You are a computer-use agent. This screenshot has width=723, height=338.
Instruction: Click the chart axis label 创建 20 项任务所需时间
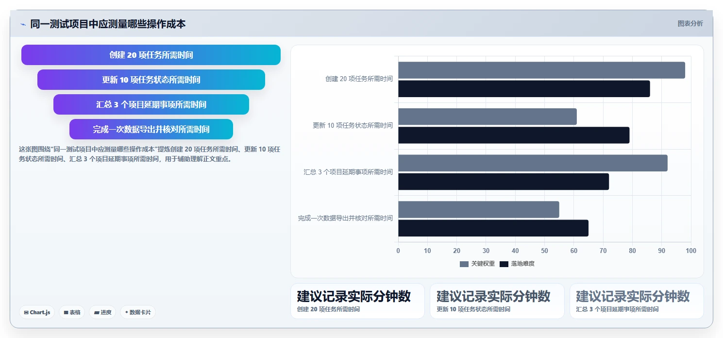359,79
